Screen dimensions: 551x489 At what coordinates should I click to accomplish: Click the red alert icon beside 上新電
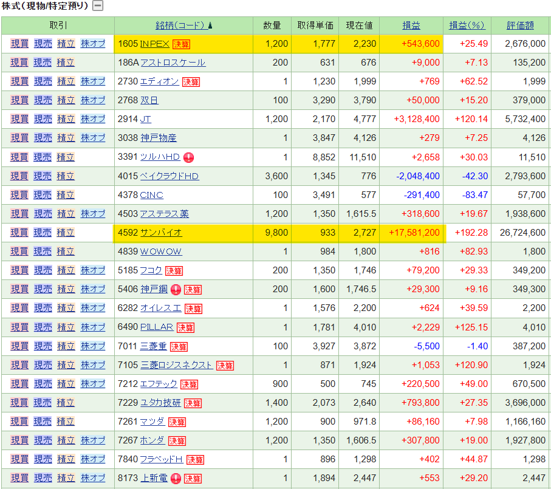click(176, 479)
